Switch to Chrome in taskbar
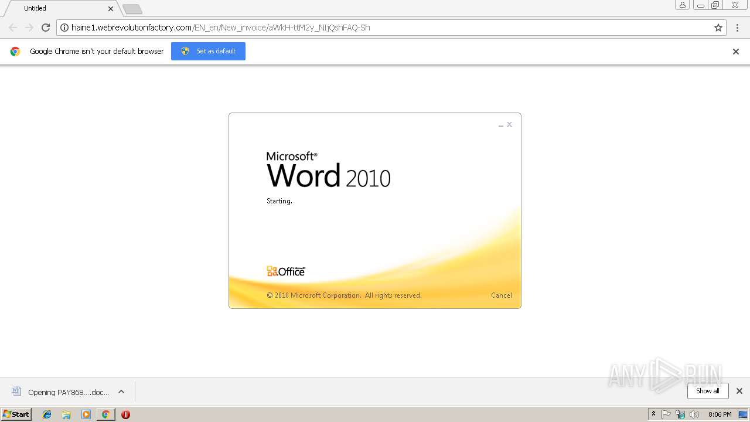750x422 pixels. (105, 414)
